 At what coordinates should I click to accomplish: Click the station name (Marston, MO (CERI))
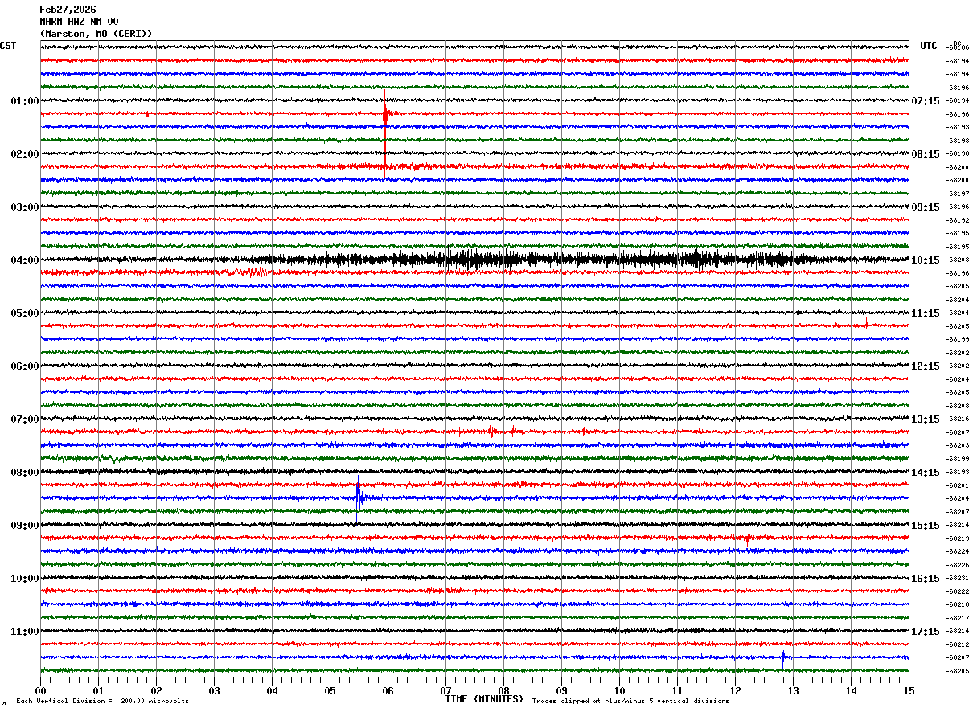(x=96, y=34)
